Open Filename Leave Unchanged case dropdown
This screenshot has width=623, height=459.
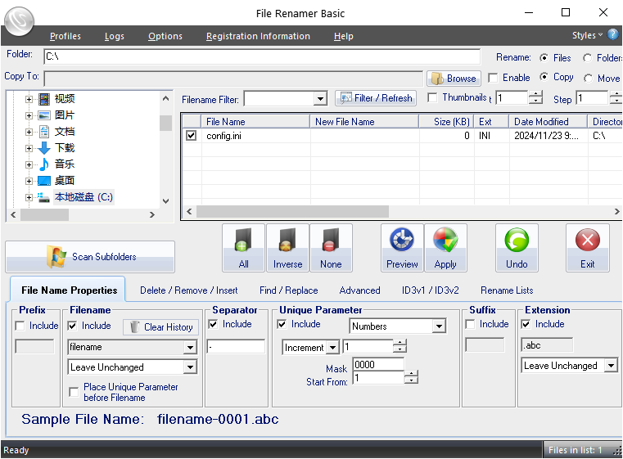click(190, 367)
